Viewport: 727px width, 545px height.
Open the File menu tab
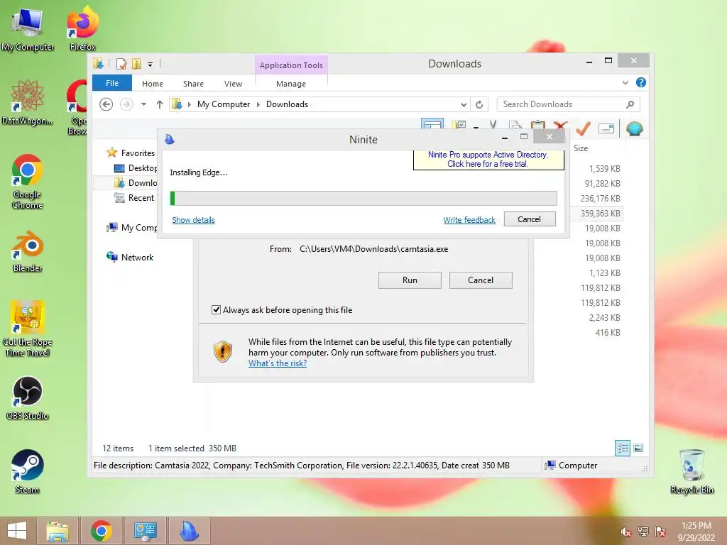click(112, 83)
